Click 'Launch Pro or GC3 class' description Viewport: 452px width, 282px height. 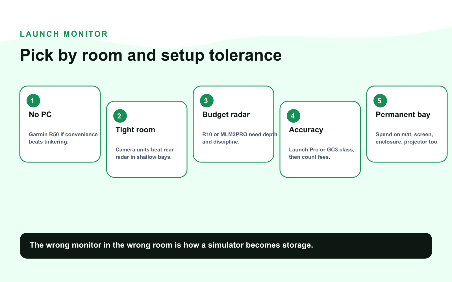point(321,153)
